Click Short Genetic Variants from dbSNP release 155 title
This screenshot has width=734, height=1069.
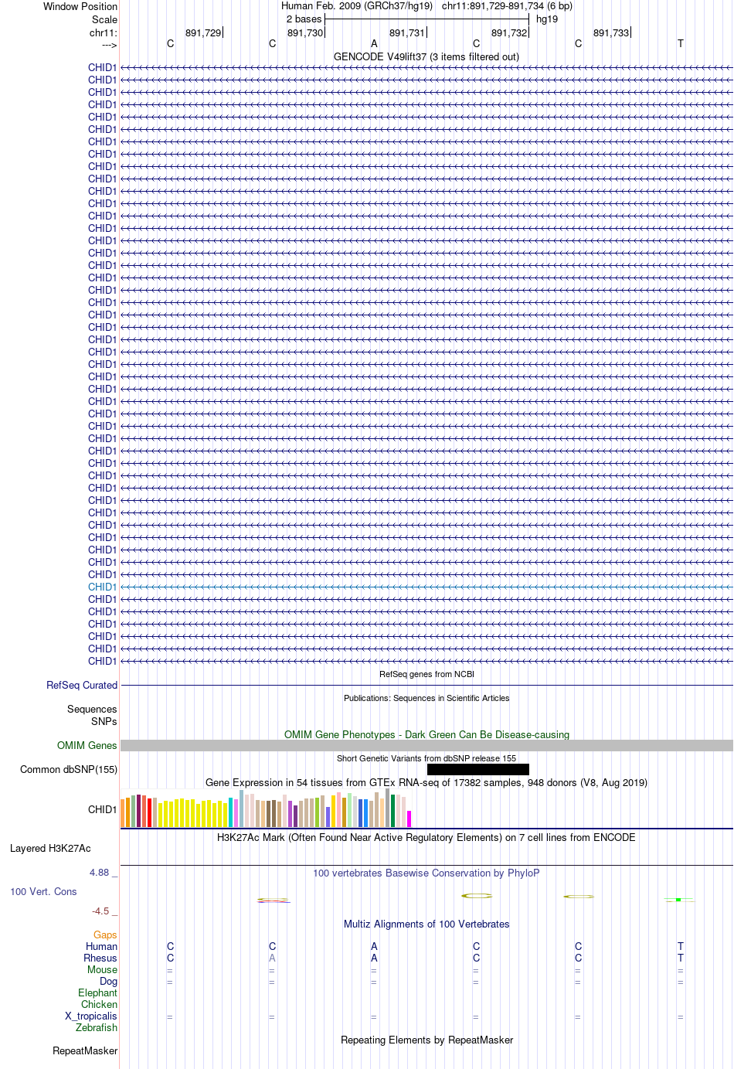[x=426, y=758]
